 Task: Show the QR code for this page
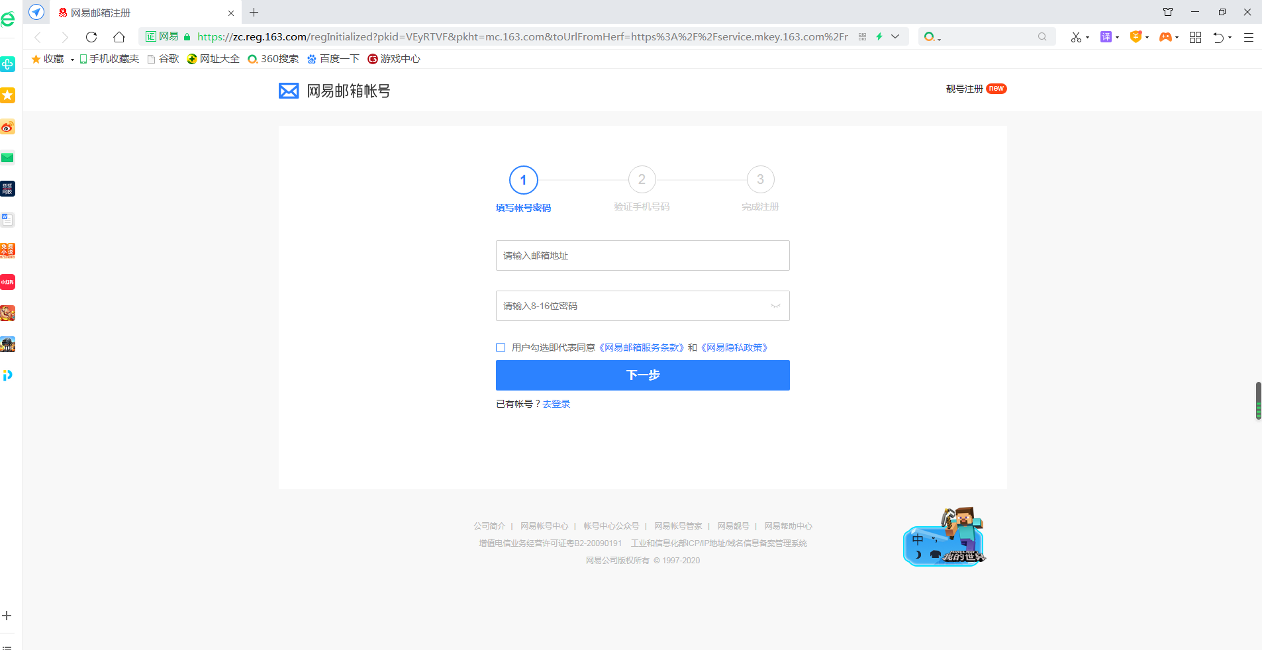click(862, 37)
